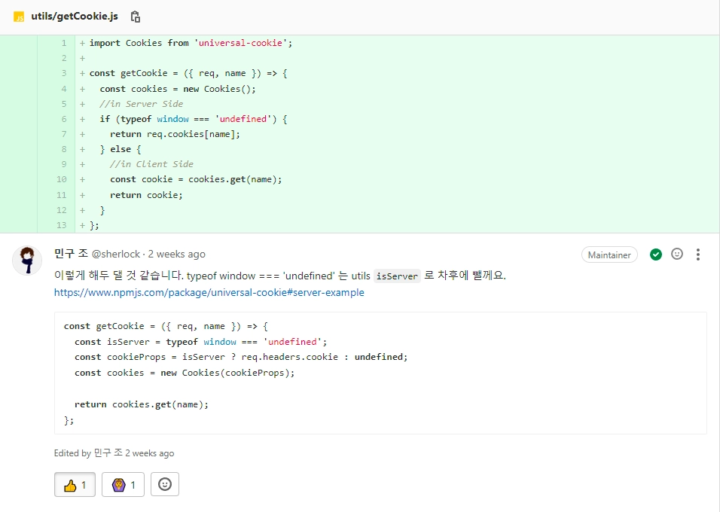Click the author name 민구 조 in the comment header

[72, 254]
